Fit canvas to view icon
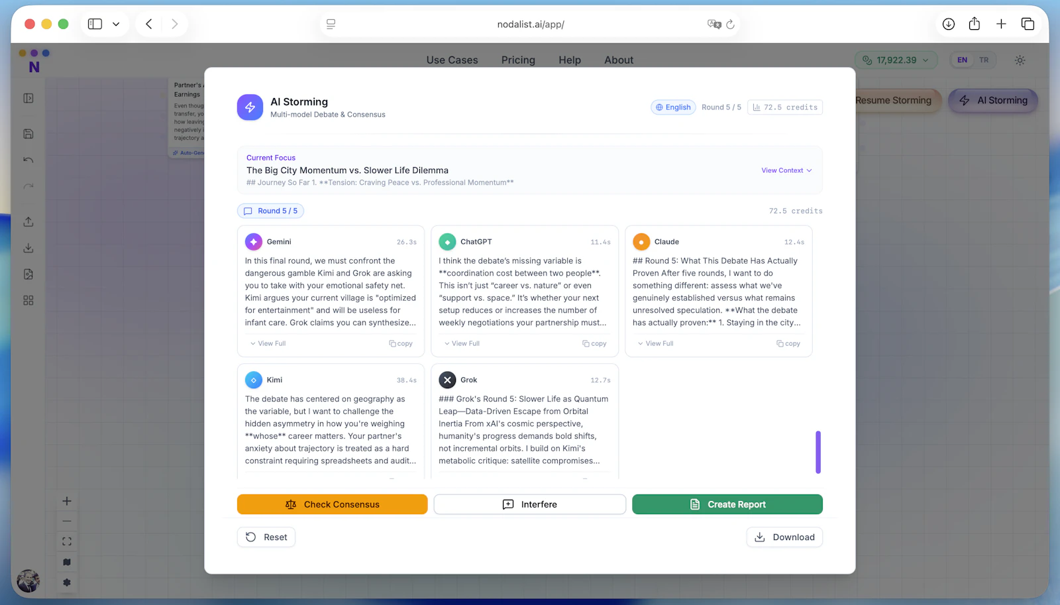This screenshot has width=1060, height=605. pos(67,541)
